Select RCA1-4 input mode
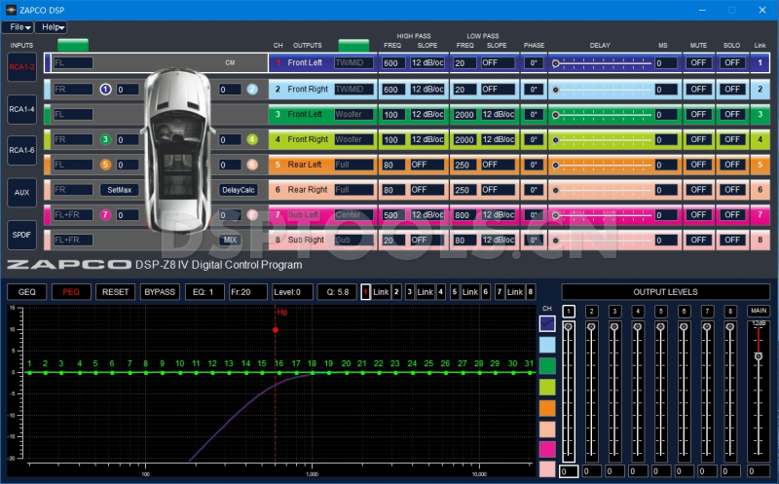This screenshot has width=779, height=484. point(21,109)
